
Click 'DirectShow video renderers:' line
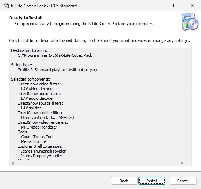coord(43,122)
